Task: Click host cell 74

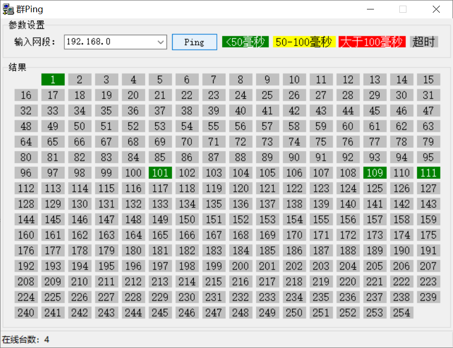Action: coord(294,142)
